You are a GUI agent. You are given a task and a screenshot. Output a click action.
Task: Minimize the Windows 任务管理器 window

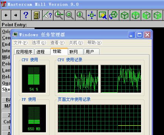tap(131, 35)
